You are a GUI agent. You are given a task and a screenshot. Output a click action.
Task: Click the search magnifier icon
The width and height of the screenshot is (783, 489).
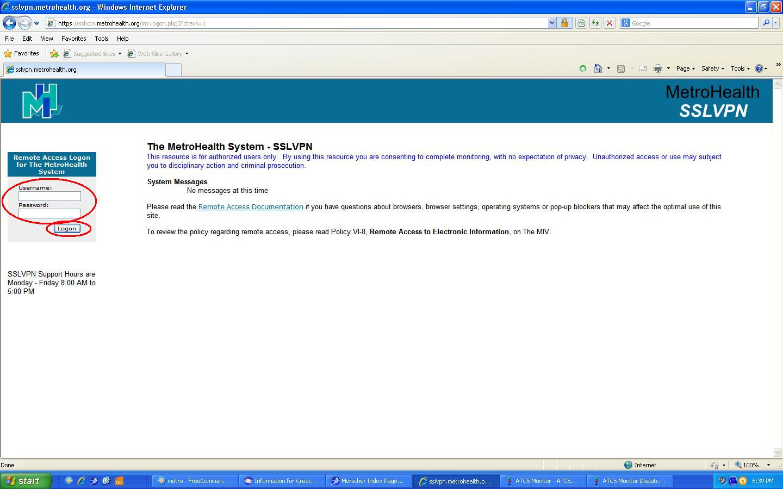click(x=766, y=23)
